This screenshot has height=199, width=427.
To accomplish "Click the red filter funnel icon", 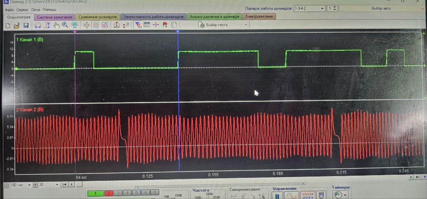I will click(x=137, y=25).
